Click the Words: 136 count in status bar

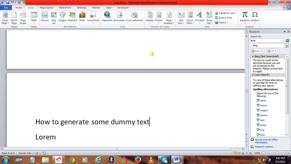coord(25,153)
